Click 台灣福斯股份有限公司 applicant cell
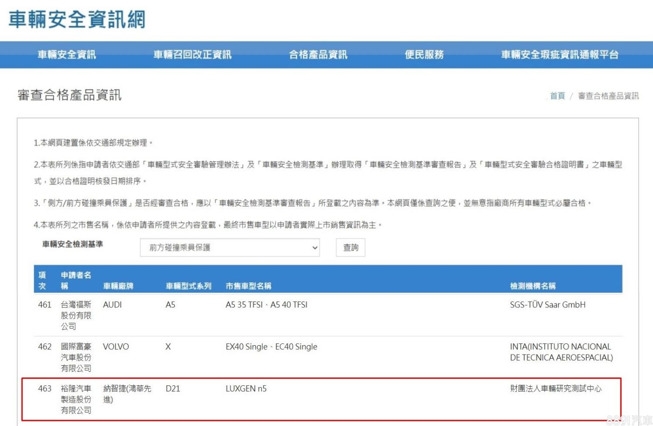This screenshot has height=426, width=653. (76, 315)
